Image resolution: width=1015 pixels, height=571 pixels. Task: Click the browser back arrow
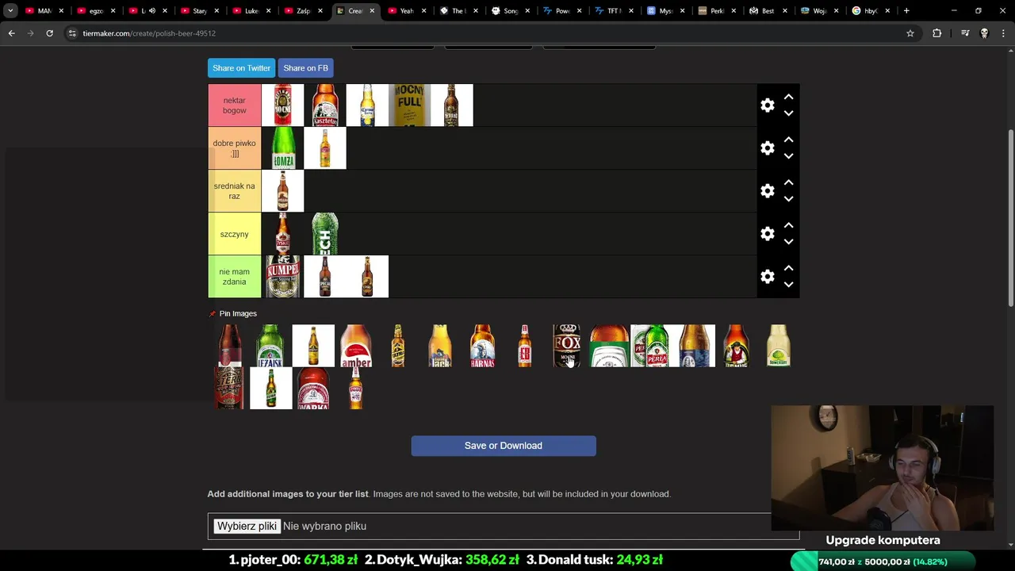tap(11, 33)
